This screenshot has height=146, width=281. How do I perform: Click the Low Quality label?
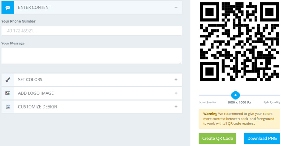pos(207,102)
